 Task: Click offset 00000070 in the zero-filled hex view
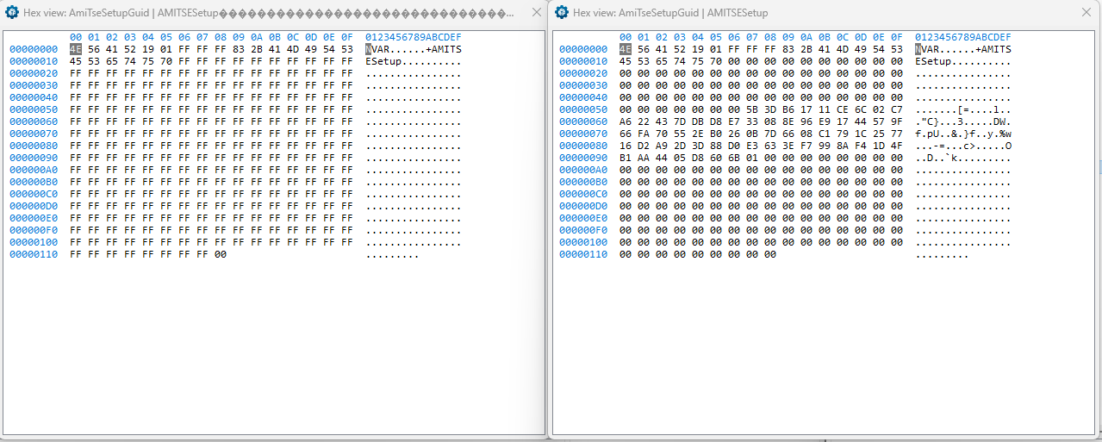coord(583,134)
